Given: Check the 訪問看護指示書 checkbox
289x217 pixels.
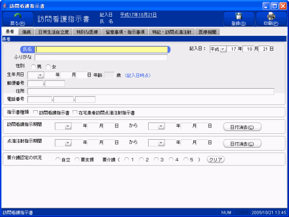Looking at the screenshot, I should [x=35, y=113].
